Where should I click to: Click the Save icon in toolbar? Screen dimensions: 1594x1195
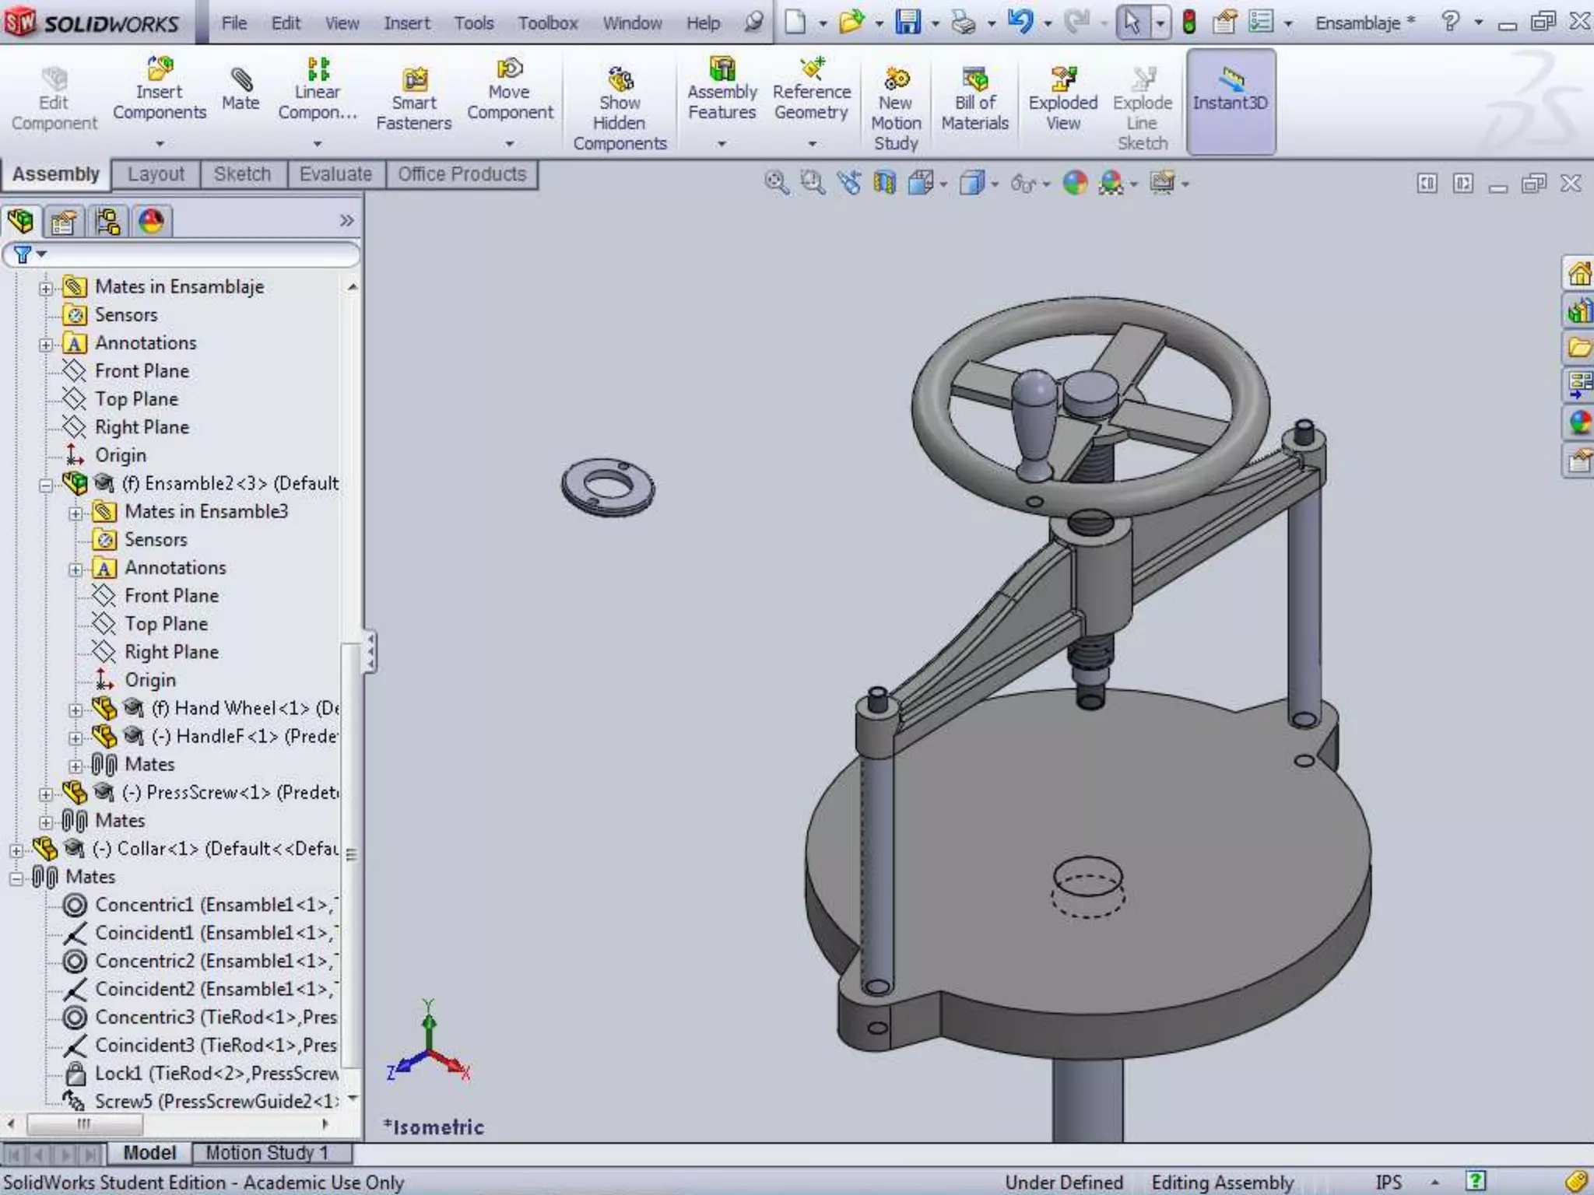pos(908,22)
